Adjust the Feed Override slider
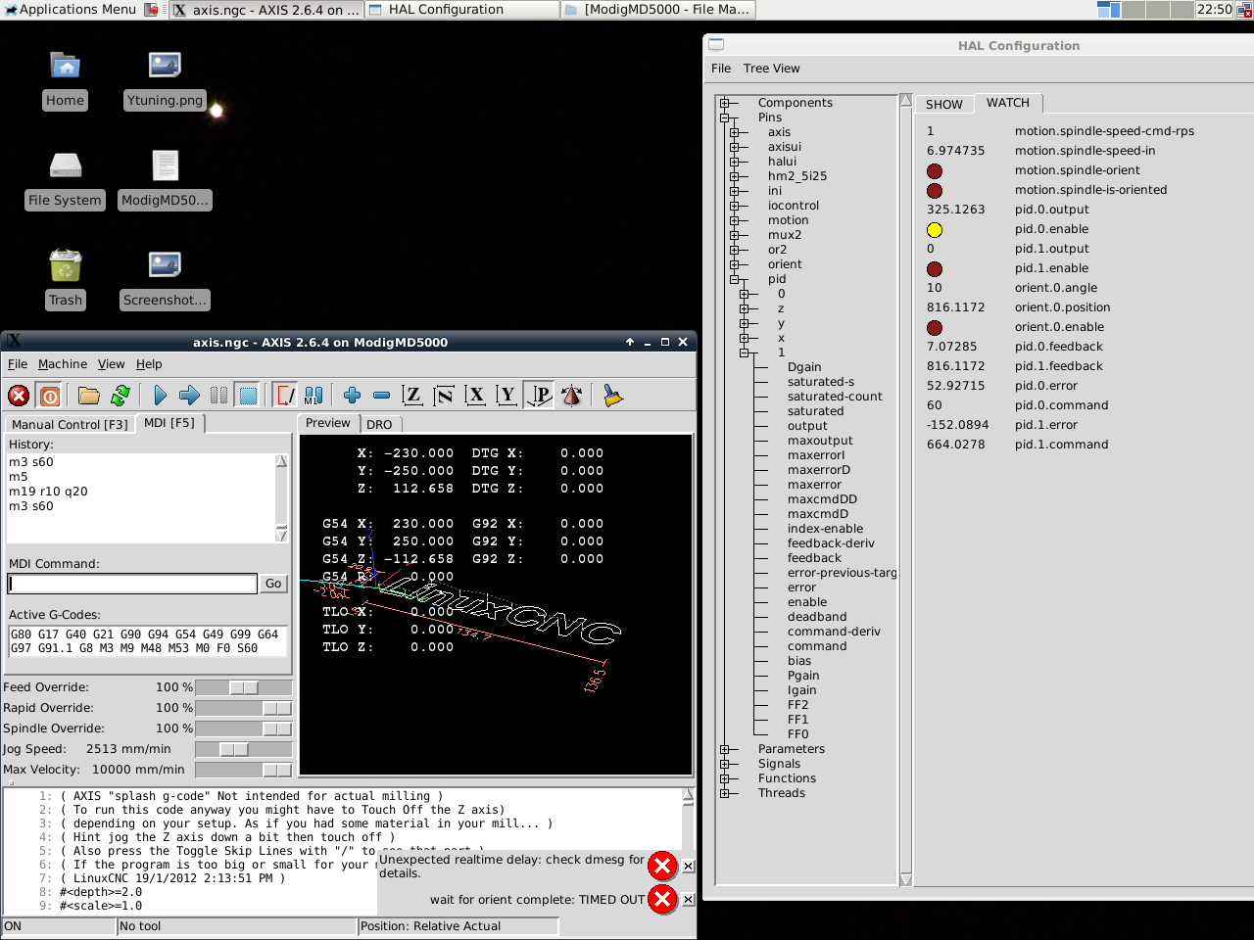 pos(244,687)
